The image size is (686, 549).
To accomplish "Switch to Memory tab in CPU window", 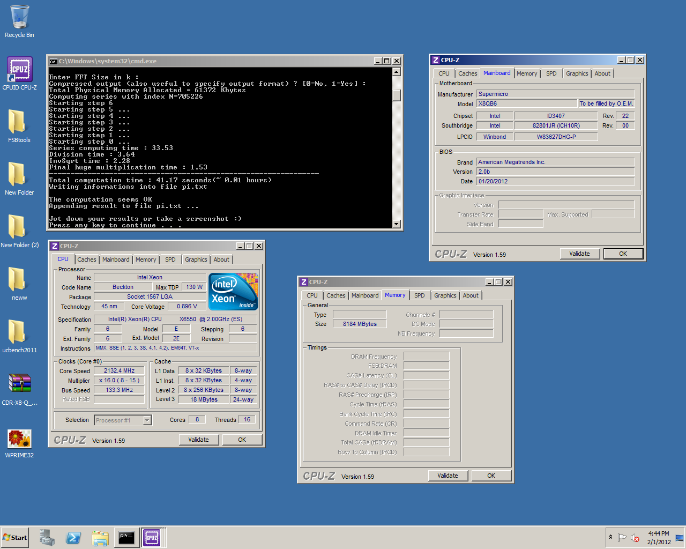I will pos(146,259).
